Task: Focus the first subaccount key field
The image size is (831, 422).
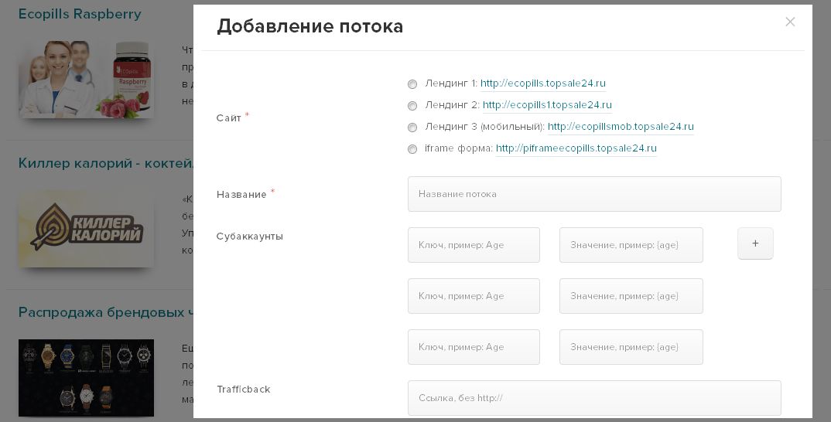Action: coord(474,245)
